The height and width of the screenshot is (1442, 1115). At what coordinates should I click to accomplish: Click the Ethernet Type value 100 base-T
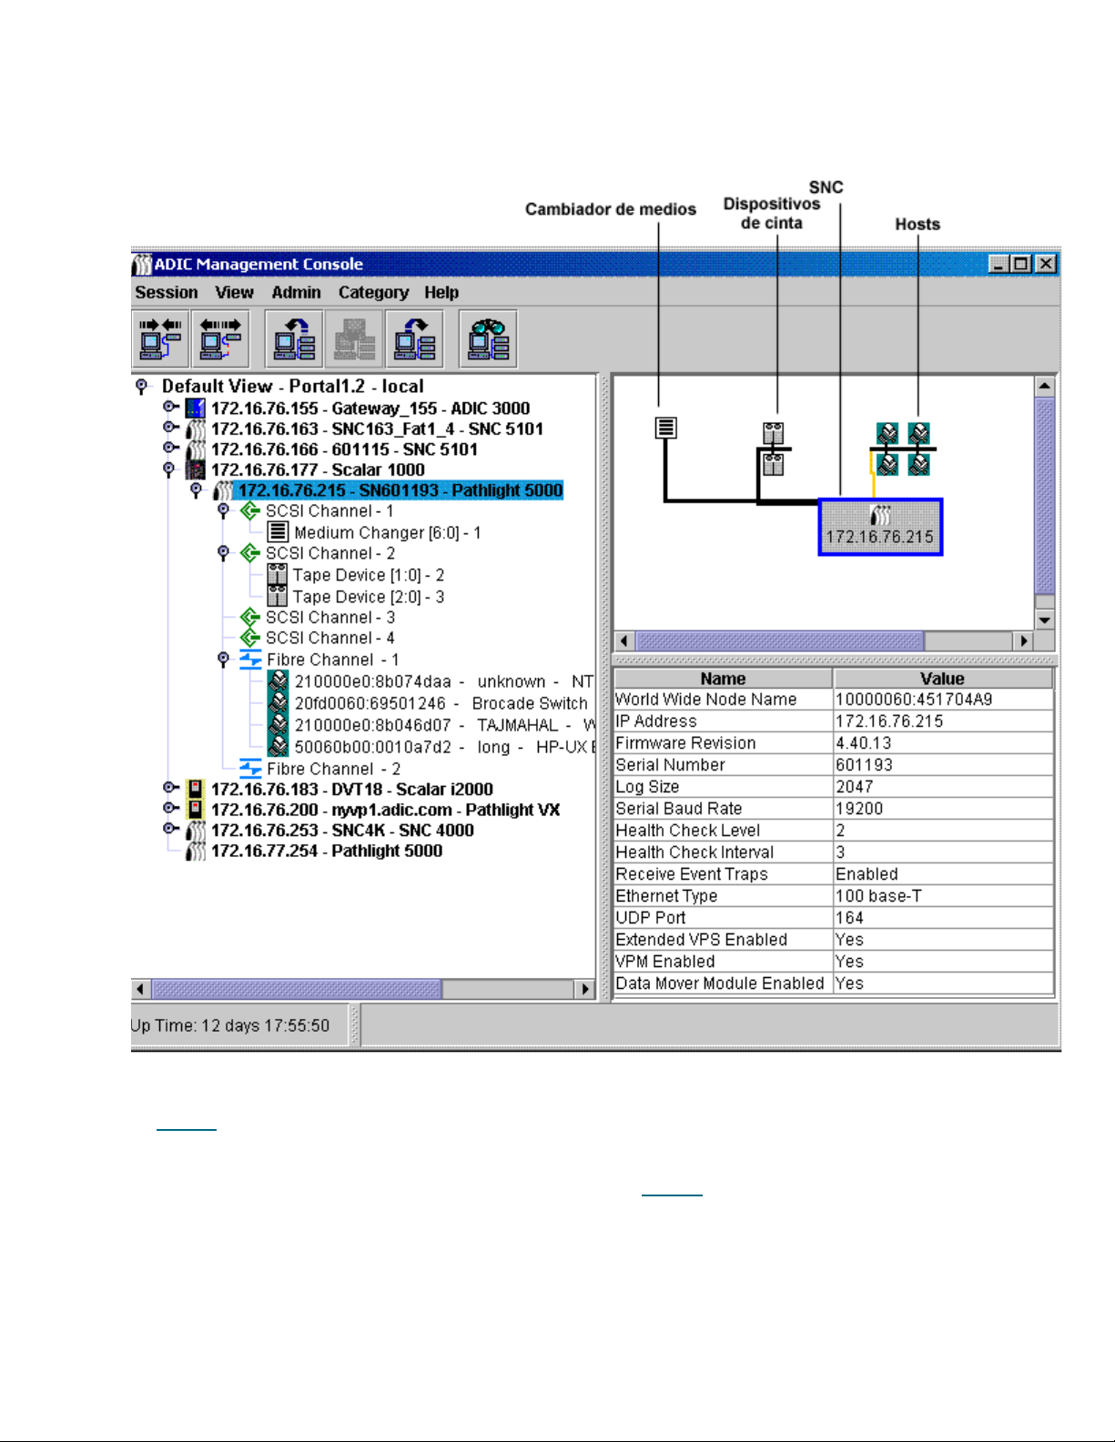tap(878, 896)
